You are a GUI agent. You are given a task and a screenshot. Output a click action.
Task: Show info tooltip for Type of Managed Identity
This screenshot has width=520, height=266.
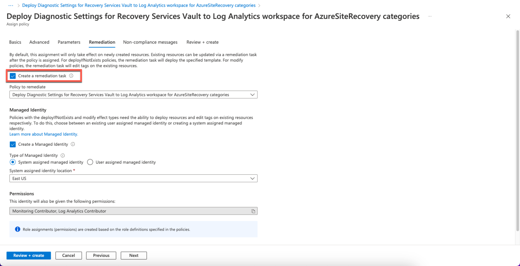click(x=63, y=155)
